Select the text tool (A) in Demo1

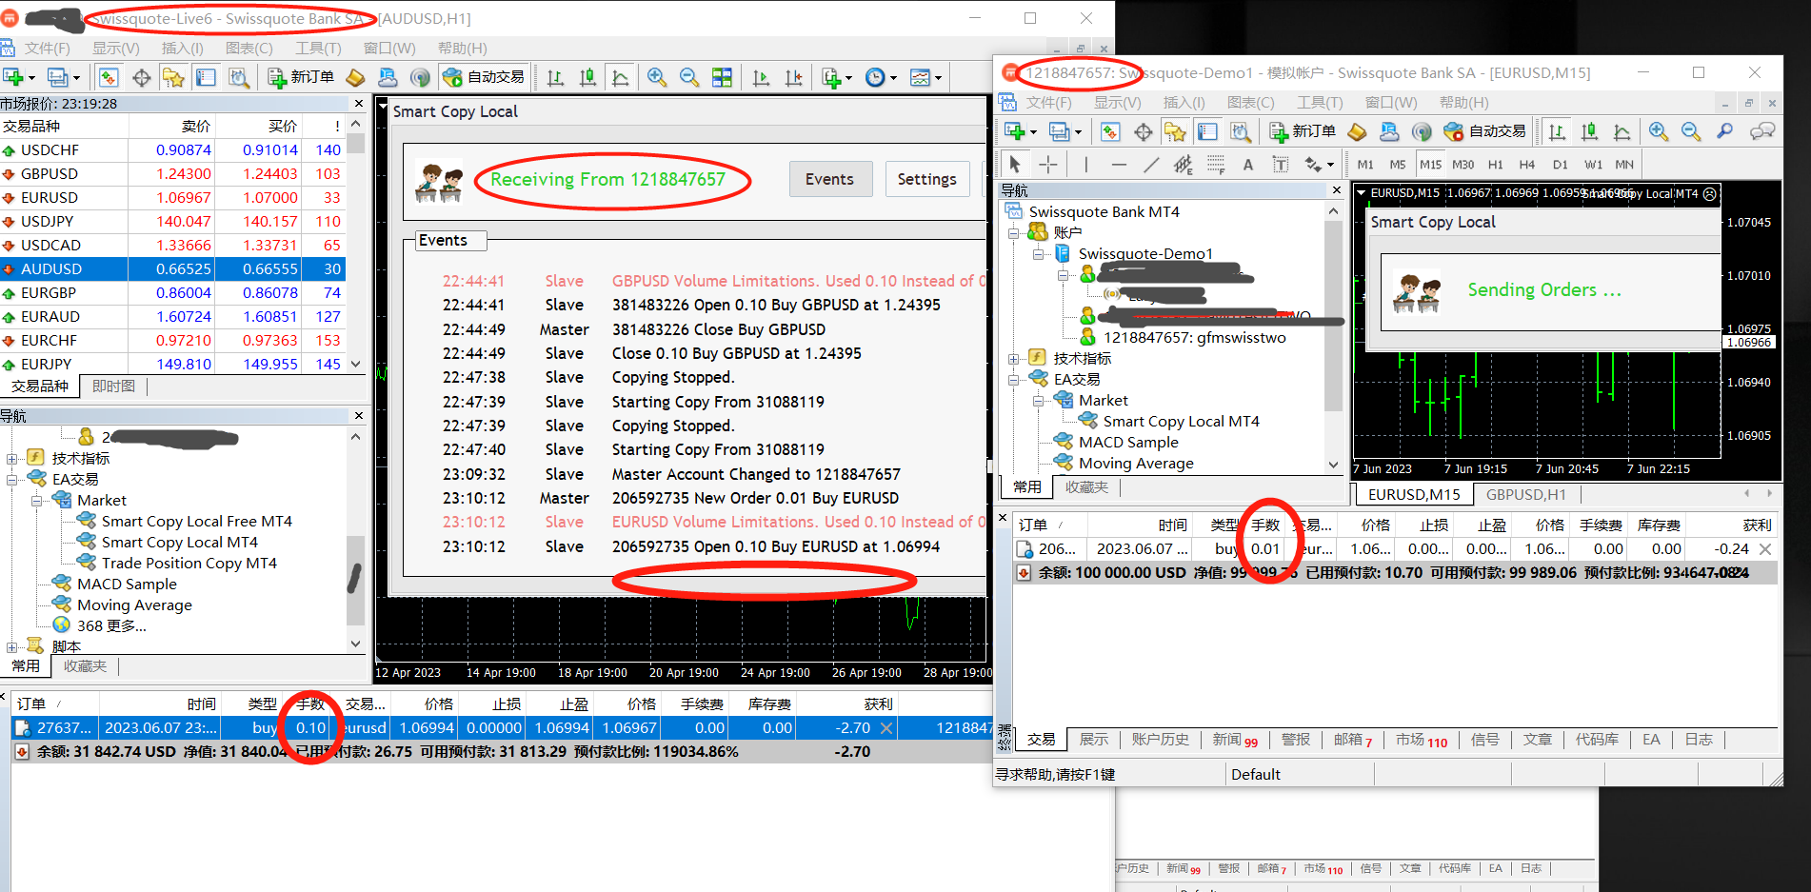tap(1248, 165)
